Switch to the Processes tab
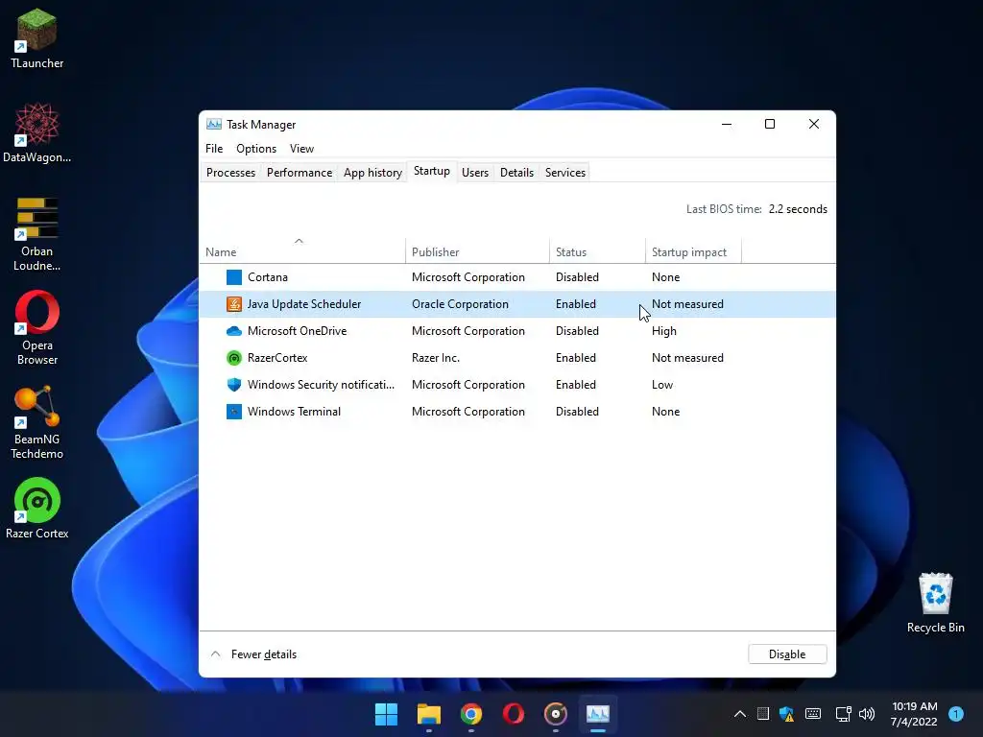 (230, 173)
